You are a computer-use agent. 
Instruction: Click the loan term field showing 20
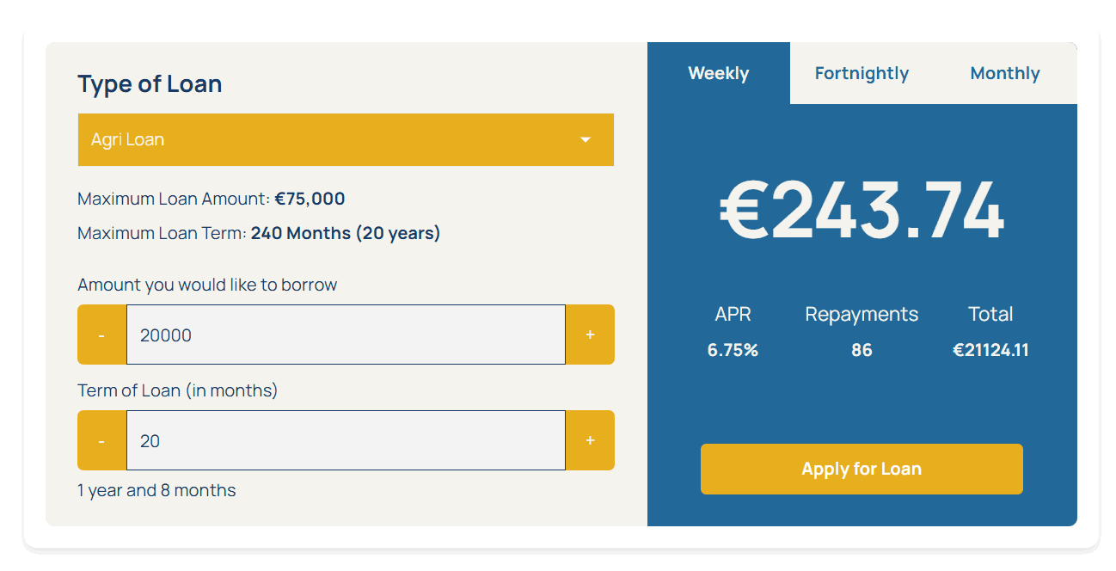point(345,440)
